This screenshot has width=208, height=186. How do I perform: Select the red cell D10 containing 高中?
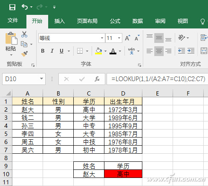pos(123,174)
